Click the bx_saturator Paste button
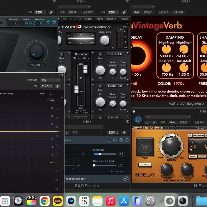This screenshot has width=207, height=207. tap(99, 19)
